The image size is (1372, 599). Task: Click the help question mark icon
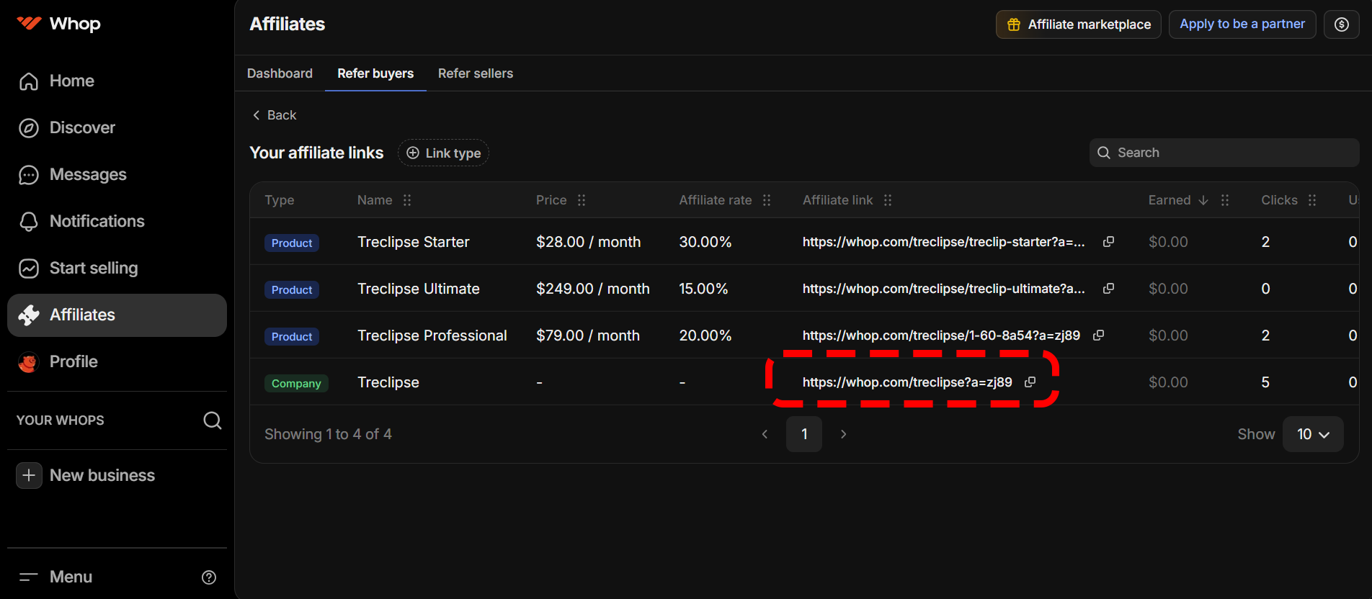pos(209,577)
